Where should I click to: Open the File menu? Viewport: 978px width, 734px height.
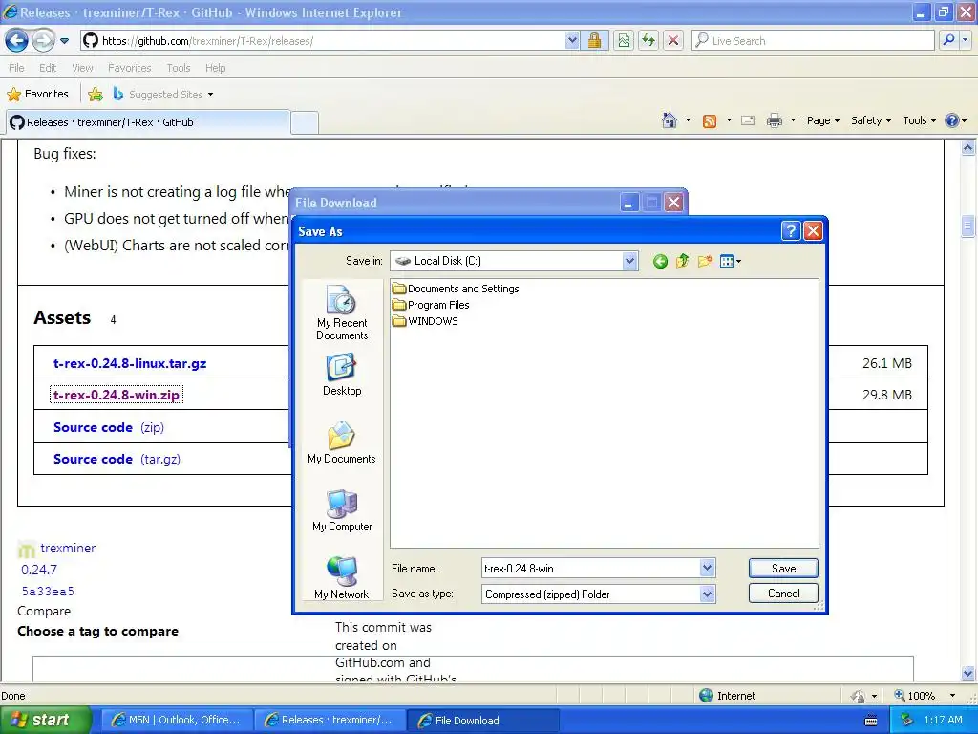[x=16, y=68]
